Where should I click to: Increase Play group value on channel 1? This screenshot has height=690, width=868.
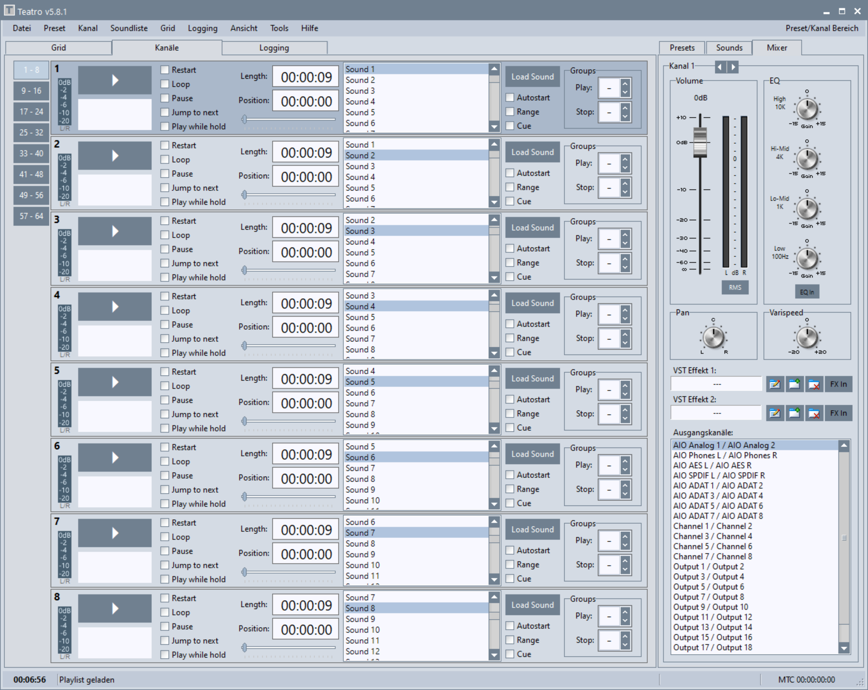(x=625, y=84)
